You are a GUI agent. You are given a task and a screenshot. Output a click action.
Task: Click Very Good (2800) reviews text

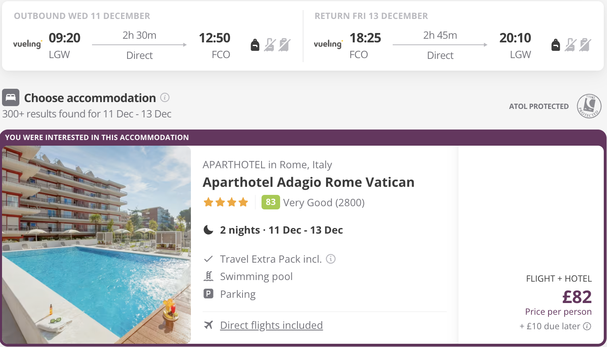pos(324,203)
